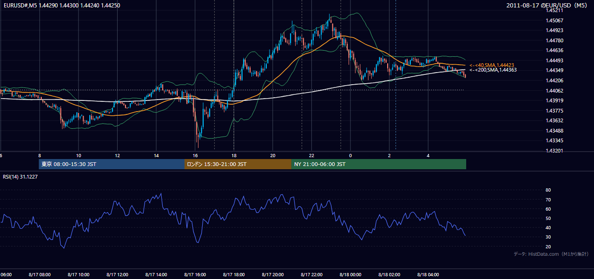Click hour label 18 under price chart
This screenshot has width=594, height=279.
pyautogui.click(x=234, y=155)
